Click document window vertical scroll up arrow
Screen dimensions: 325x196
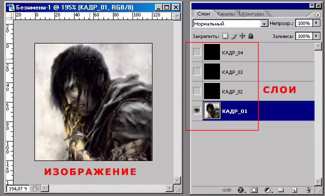coord(177,16)
